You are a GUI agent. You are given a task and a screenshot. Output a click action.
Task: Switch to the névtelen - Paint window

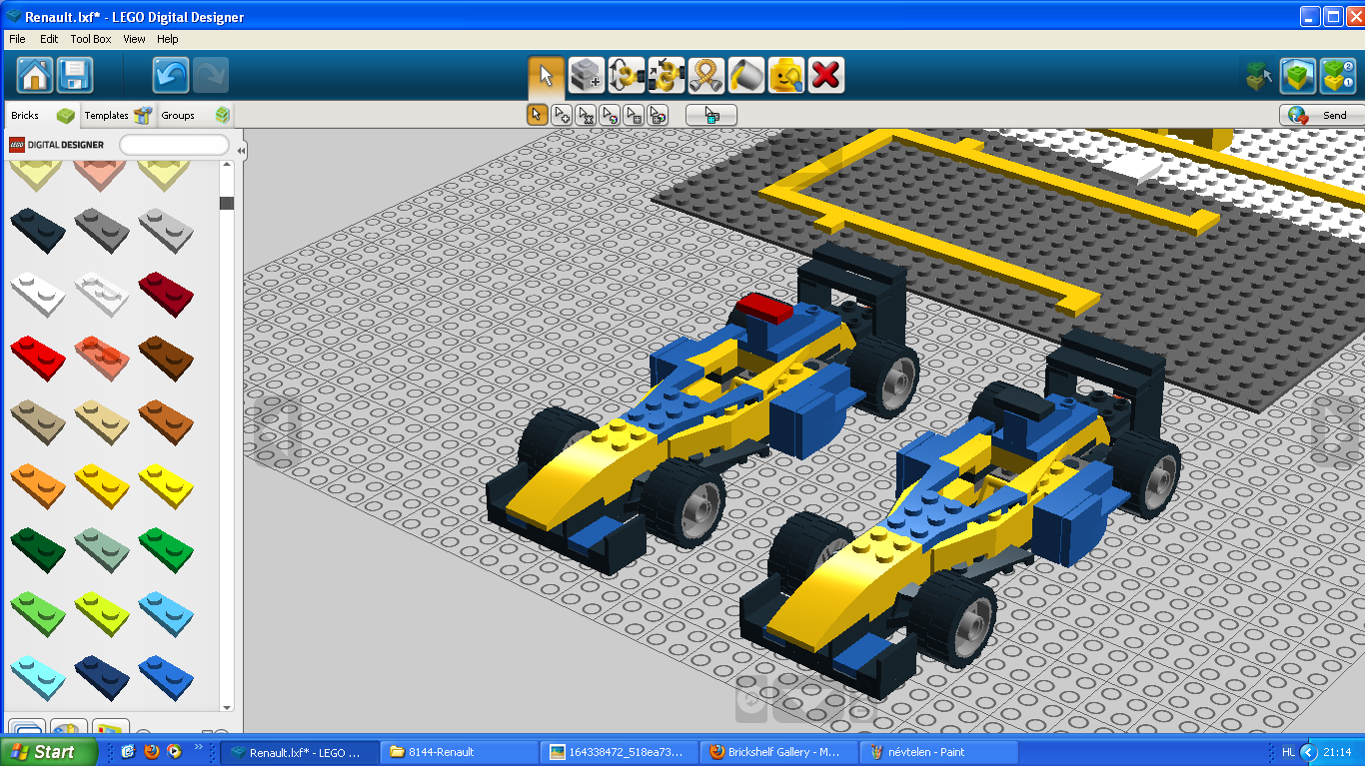(x=939, y=752)
